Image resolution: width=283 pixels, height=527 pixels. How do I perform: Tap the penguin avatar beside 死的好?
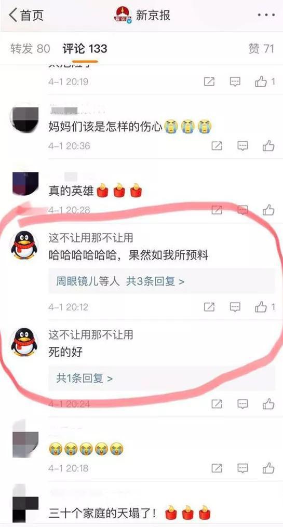point(24,342)
